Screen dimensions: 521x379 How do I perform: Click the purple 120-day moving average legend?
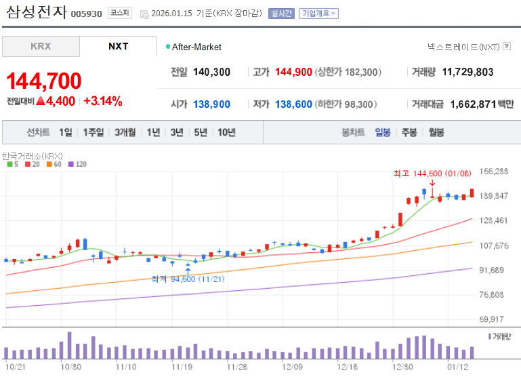click(x=77, y=164)
